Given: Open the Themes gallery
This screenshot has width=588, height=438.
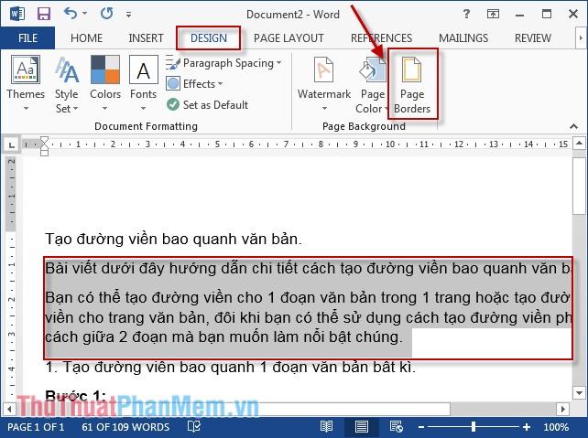Looking at the screenshot, I should 26,82.
